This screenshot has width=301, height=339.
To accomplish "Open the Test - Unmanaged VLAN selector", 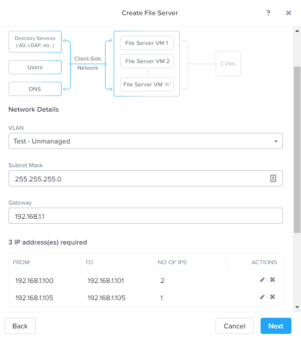I will tap(145, 141).
